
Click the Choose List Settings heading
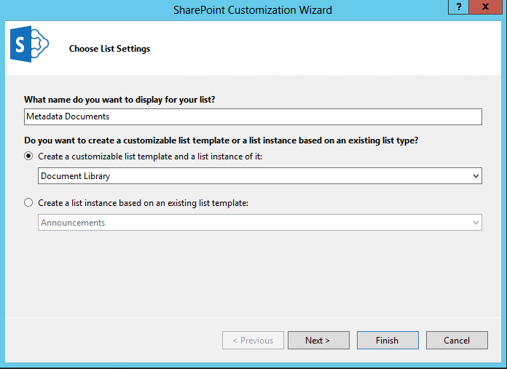coord(109,49)
